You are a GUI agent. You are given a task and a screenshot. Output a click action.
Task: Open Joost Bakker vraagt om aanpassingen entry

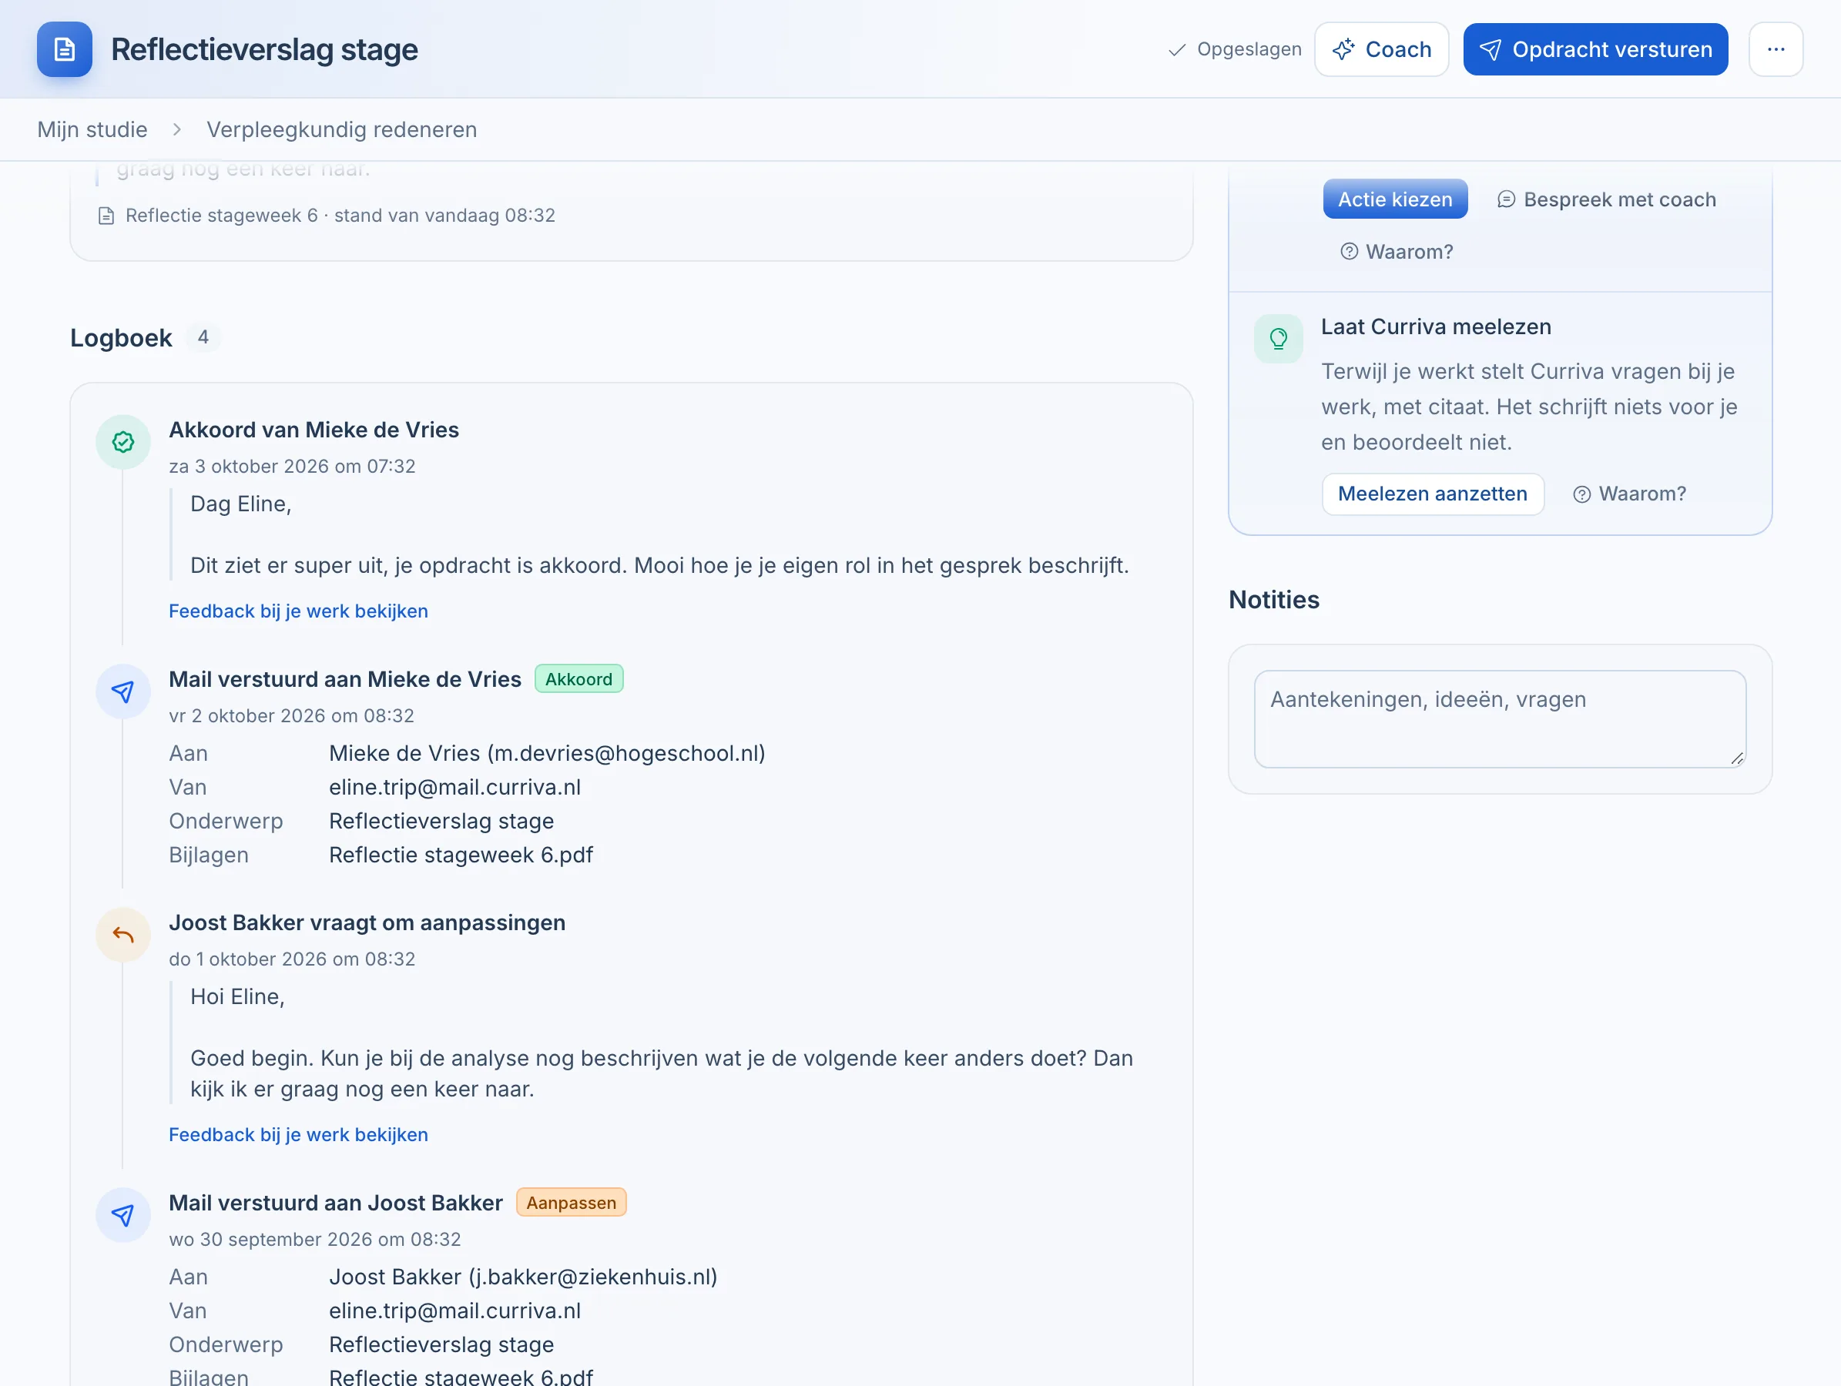tap(367, 922)
